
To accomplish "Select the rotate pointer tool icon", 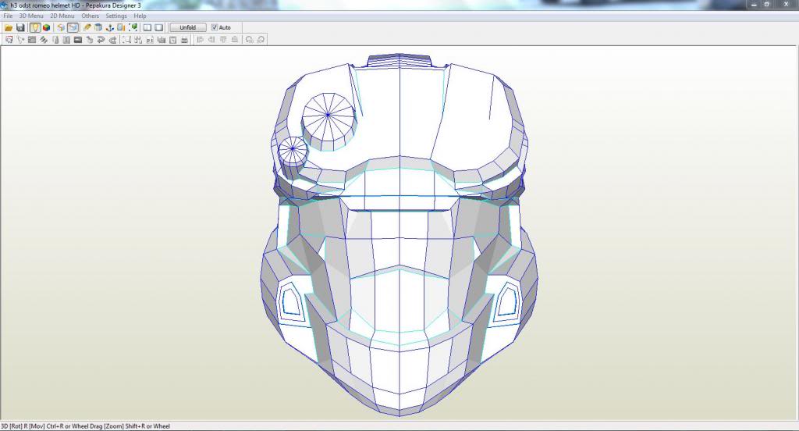I will click(x=20, y=40).
